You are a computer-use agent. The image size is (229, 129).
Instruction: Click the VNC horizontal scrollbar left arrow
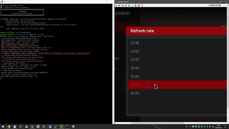pos(115,123)
